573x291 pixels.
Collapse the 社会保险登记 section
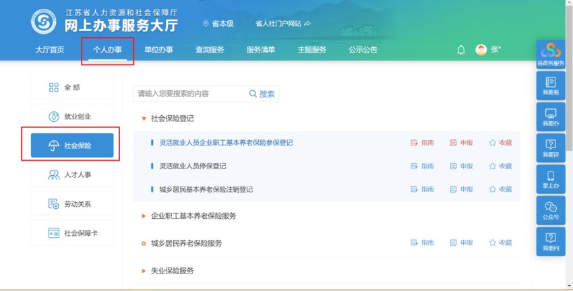144,119
